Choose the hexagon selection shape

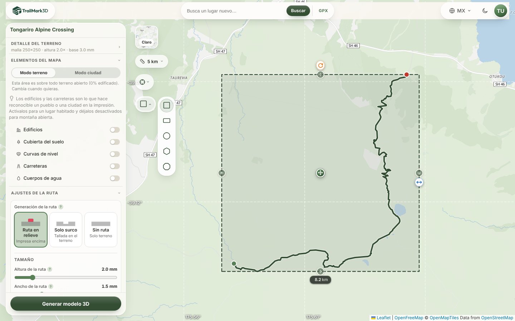pyautogui.click(x=167, y=151)
